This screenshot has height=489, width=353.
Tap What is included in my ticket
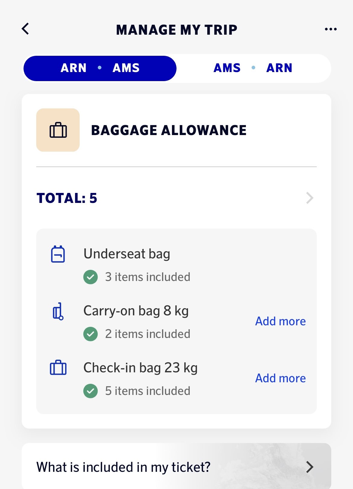(x=123, y=467)
